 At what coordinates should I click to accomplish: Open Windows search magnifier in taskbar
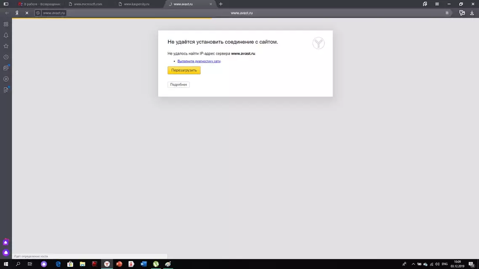click(18, 264)
